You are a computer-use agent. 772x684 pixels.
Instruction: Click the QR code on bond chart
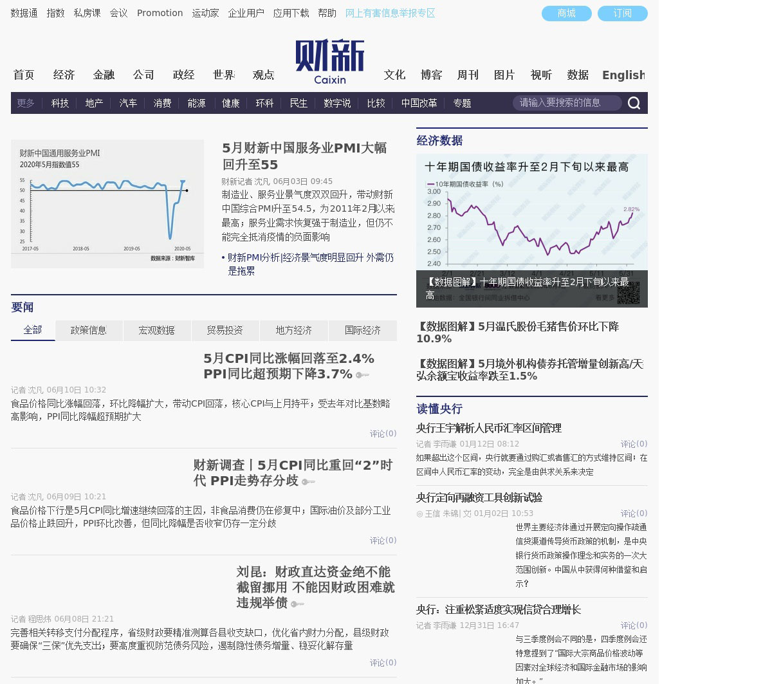pos(628,293)
